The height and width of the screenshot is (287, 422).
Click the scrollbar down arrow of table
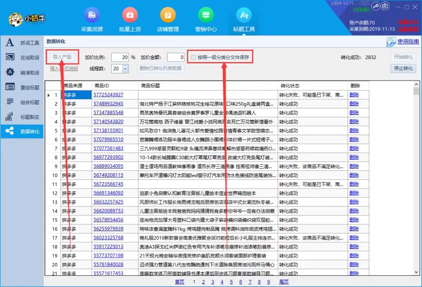[417, 272]
